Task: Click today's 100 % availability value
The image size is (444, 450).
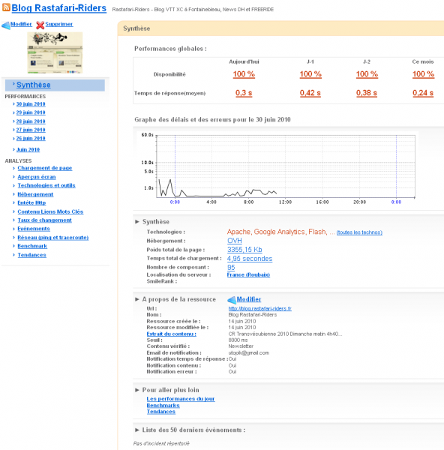Action: [x=244, y=74]
